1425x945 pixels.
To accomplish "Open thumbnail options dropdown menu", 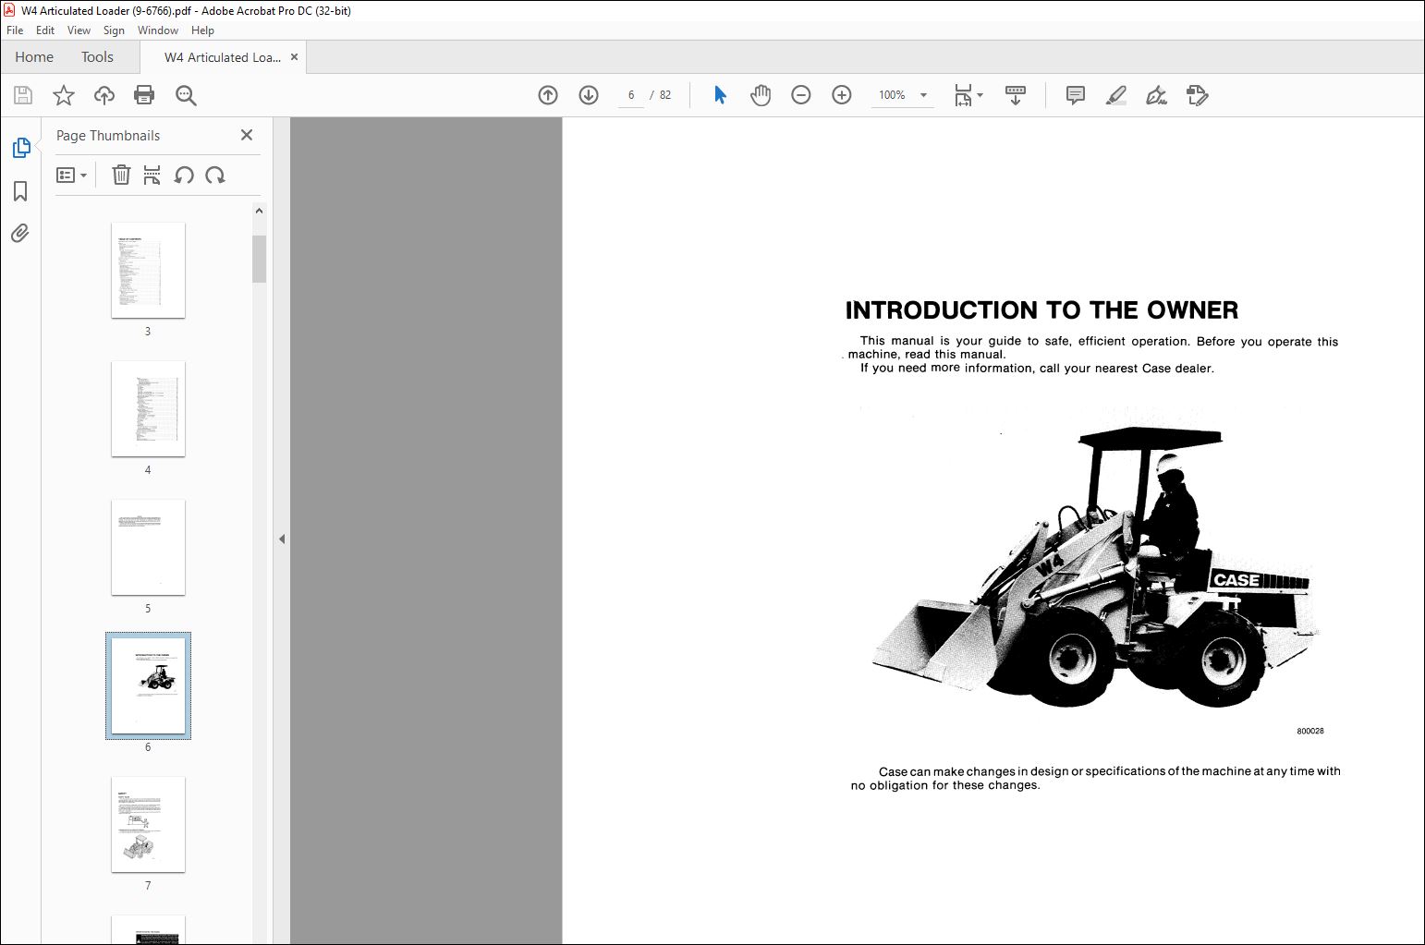I will (72, 175).
